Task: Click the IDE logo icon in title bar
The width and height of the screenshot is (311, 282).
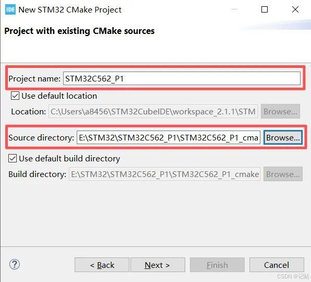Action: coord(10,9)
